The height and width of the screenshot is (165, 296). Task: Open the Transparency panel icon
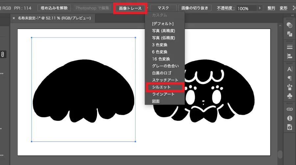(289, 25)
